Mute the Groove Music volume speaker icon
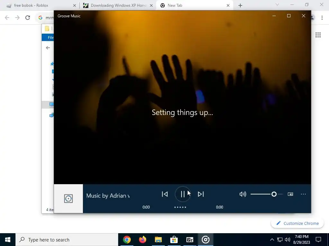The width and height of the screenshot is (329, 246). [243, 194]
